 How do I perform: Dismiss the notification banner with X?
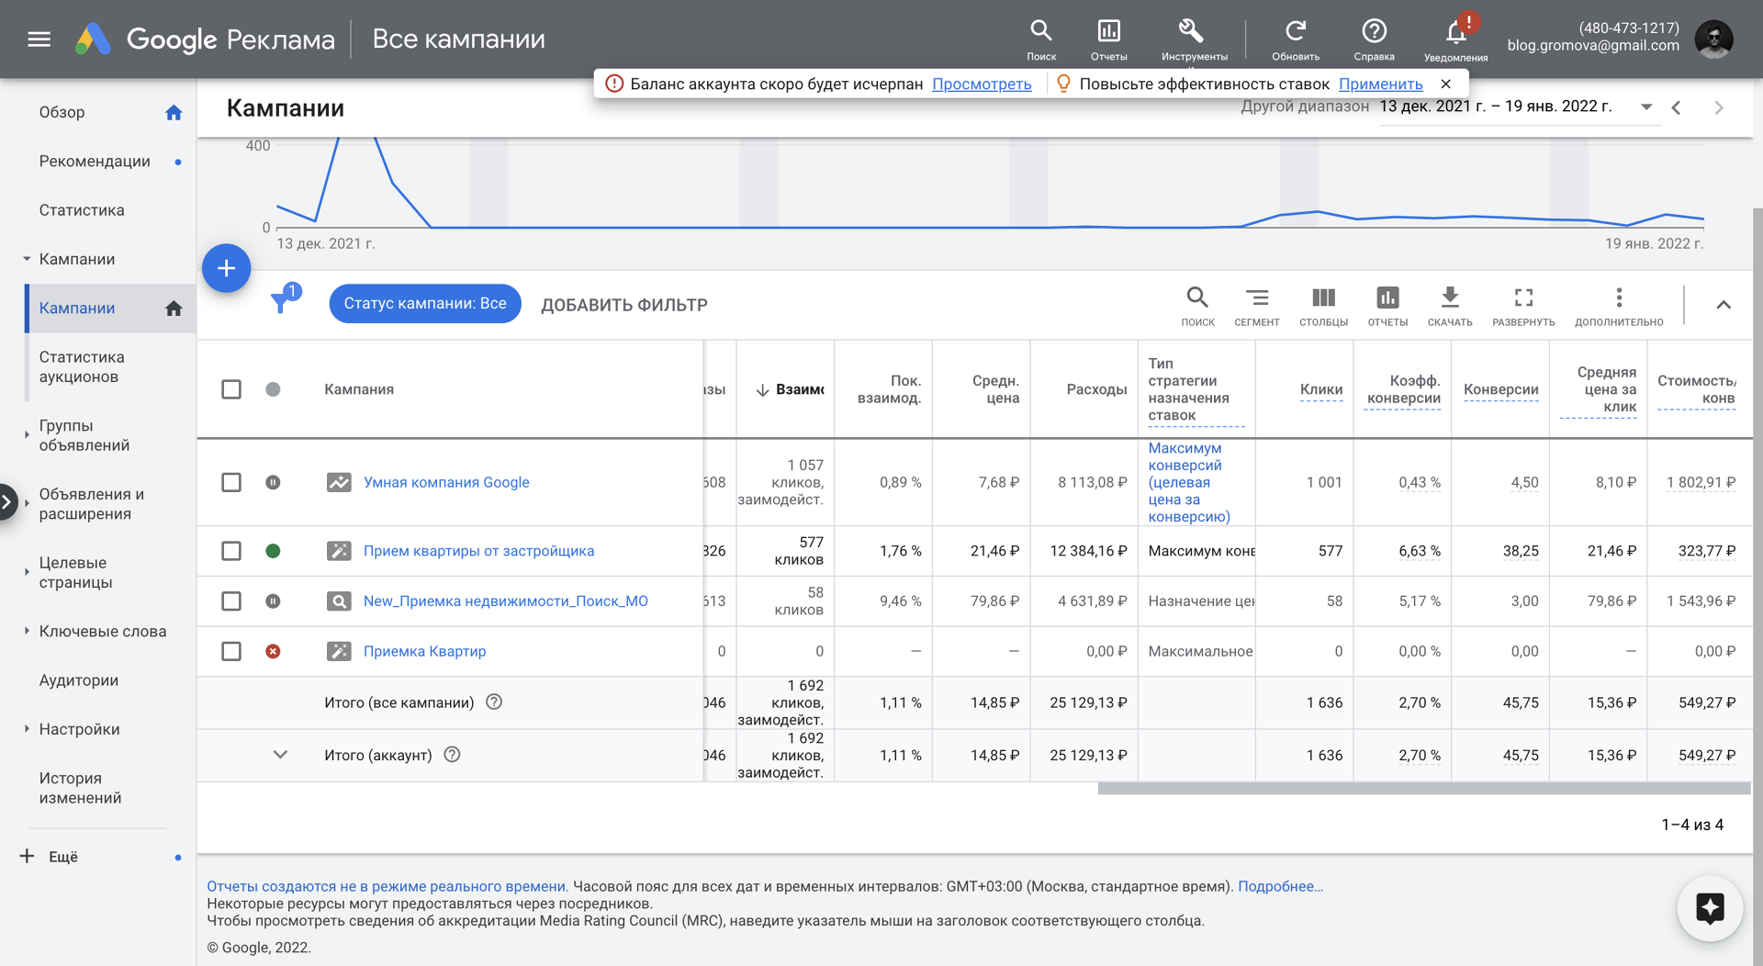(1445, 84)
